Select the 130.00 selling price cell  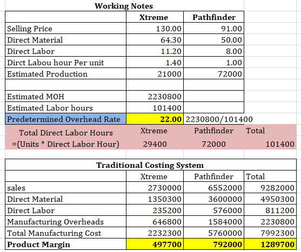[155, 29]
